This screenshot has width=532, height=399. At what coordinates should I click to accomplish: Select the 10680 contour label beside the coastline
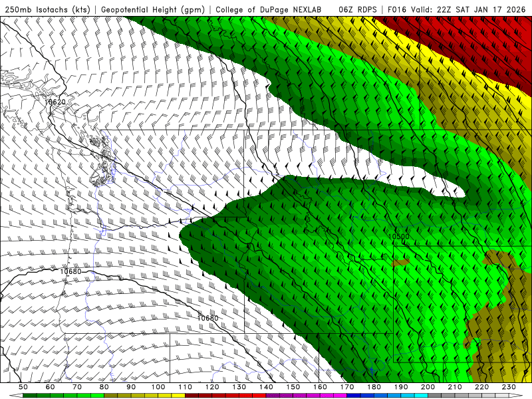70,271
